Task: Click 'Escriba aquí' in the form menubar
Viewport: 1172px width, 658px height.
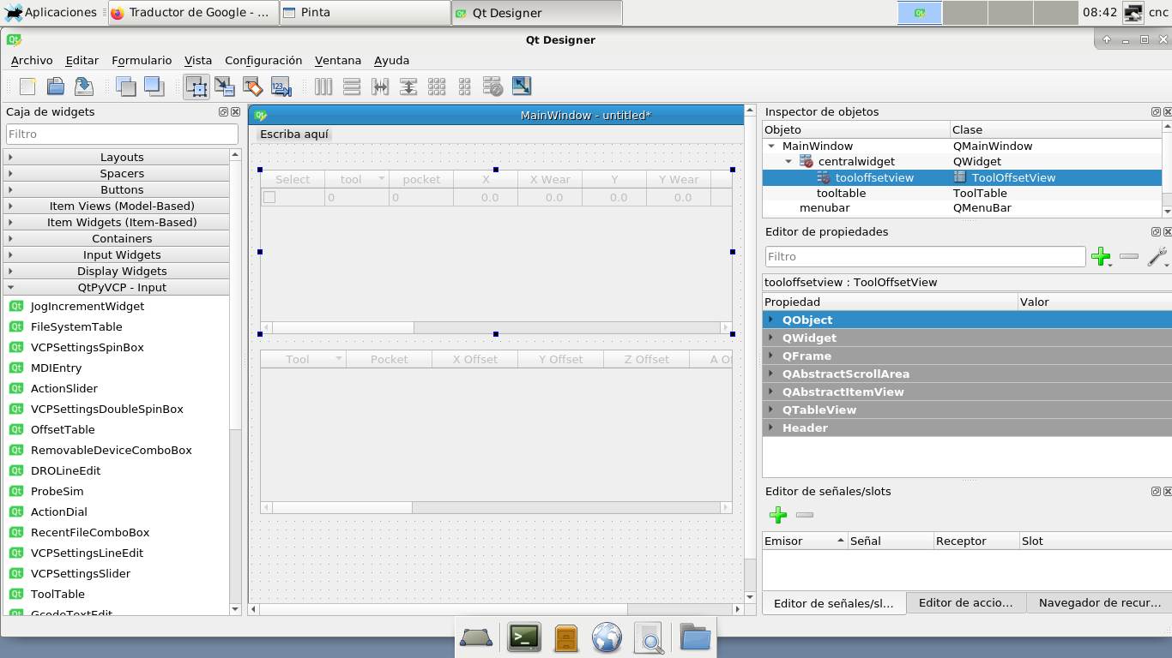Action: click(294, 134)
